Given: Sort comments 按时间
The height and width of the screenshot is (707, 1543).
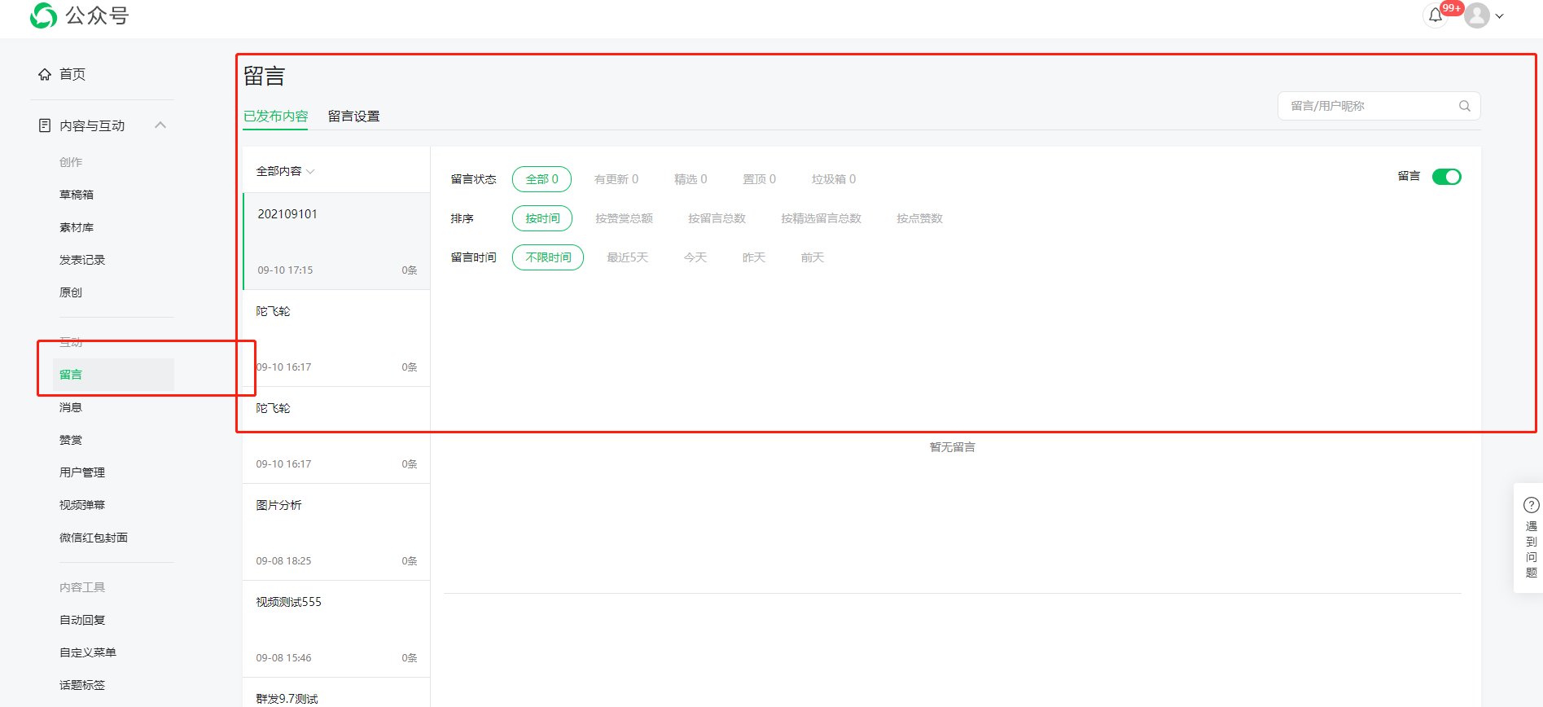Looking at the screenshot, I should pyautogui.click(x=542, y=218).
